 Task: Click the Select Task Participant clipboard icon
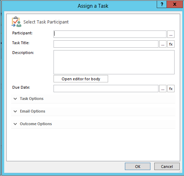16,22
